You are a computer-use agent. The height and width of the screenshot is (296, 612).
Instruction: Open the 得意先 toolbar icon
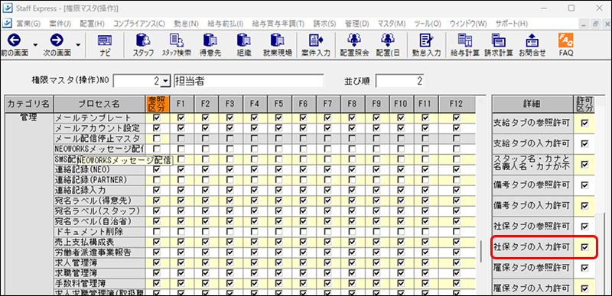click(210, 46)
